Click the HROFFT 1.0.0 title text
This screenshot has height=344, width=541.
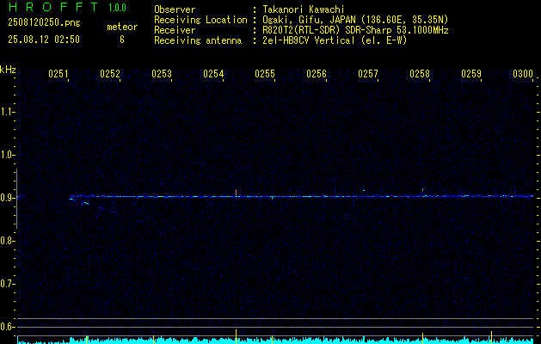pos(67,7)
